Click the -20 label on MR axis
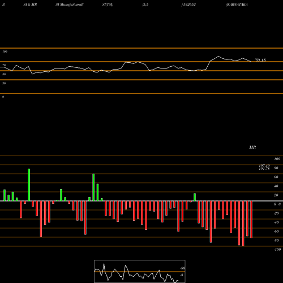This screenshot has height=283, width=283. (x=276, y=213)
